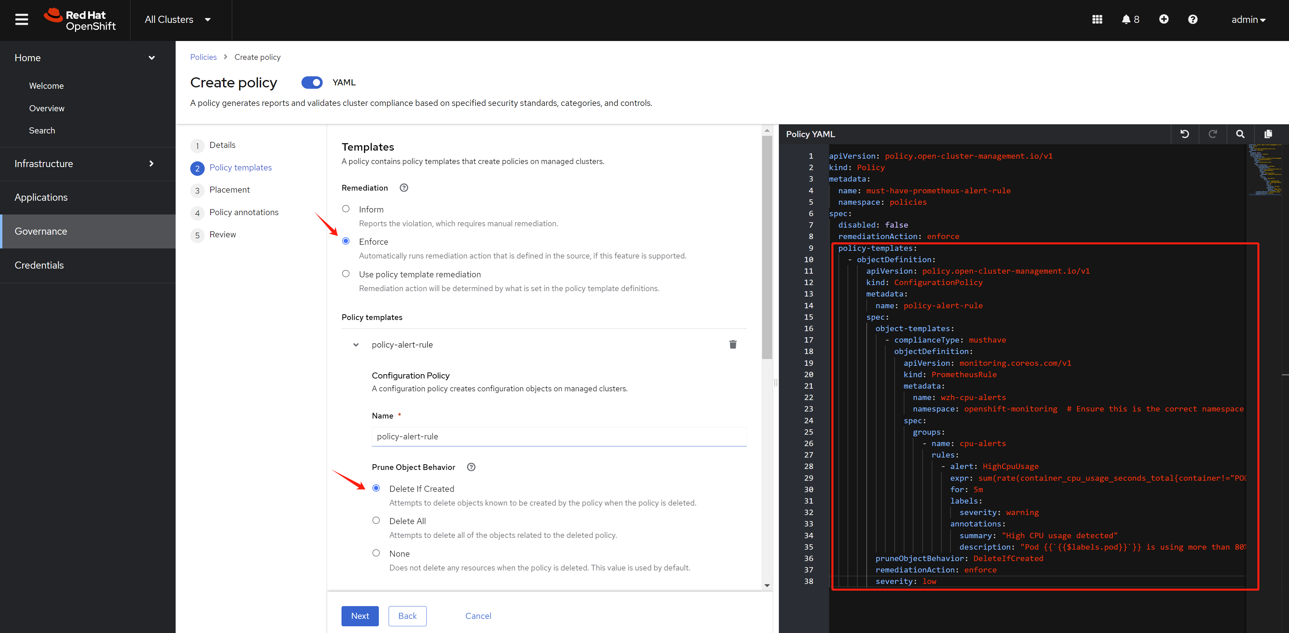Delete the policy-alert-rule template via trash icon
1289x633 pixels.
pyautogui.click(x=732, y=345)
